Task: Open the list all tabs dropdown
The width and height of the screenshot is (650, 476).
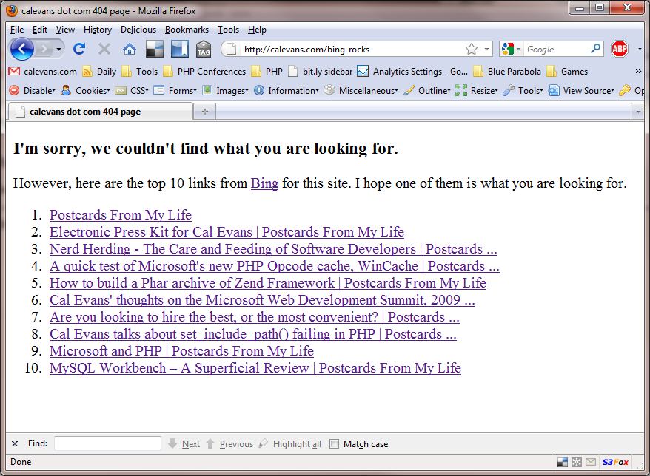Action: (x=637, y=112)
